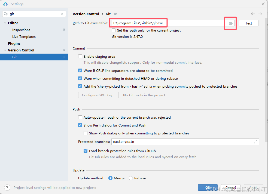268x194 pixels.
Task: Click the Push section header
Action: [77, 109]
